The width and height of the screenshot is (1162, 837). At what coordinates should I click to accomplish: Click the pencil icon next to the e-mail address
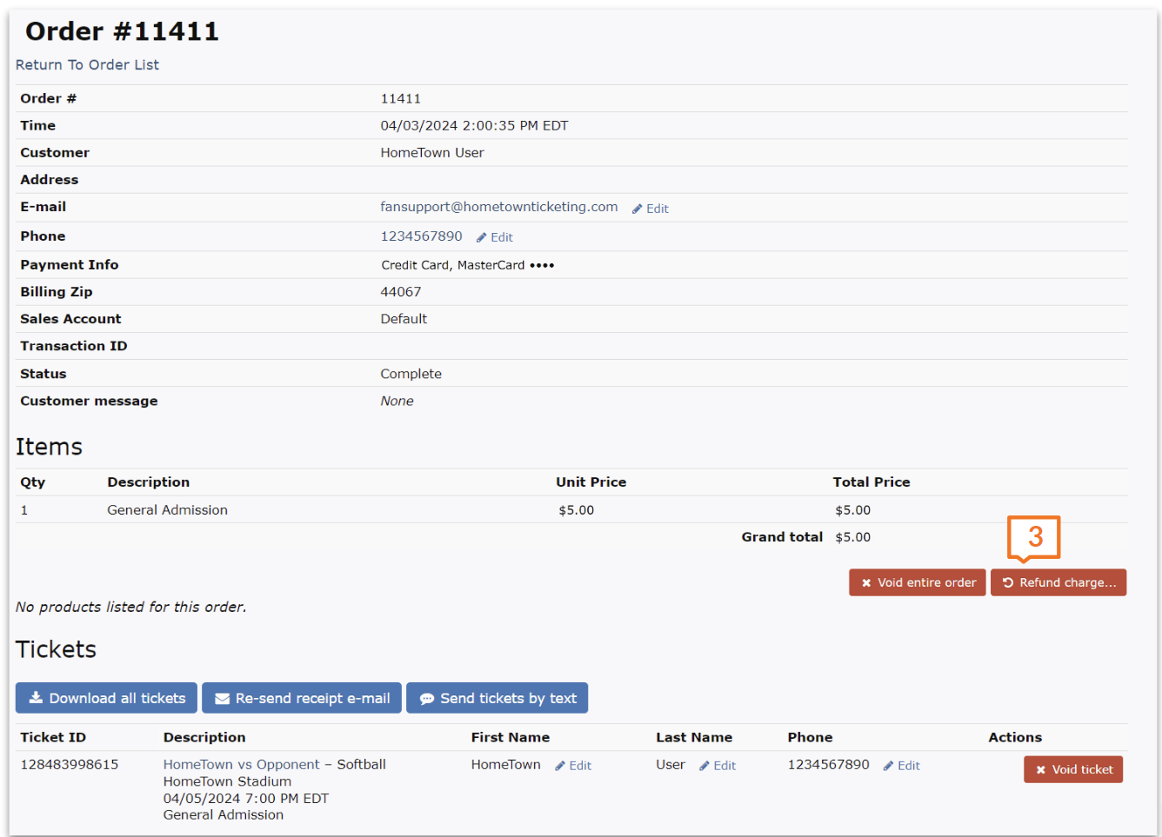638,209
